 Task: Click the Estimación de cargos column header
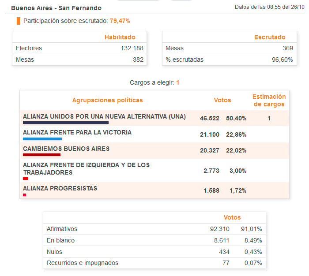pos(269,101)
